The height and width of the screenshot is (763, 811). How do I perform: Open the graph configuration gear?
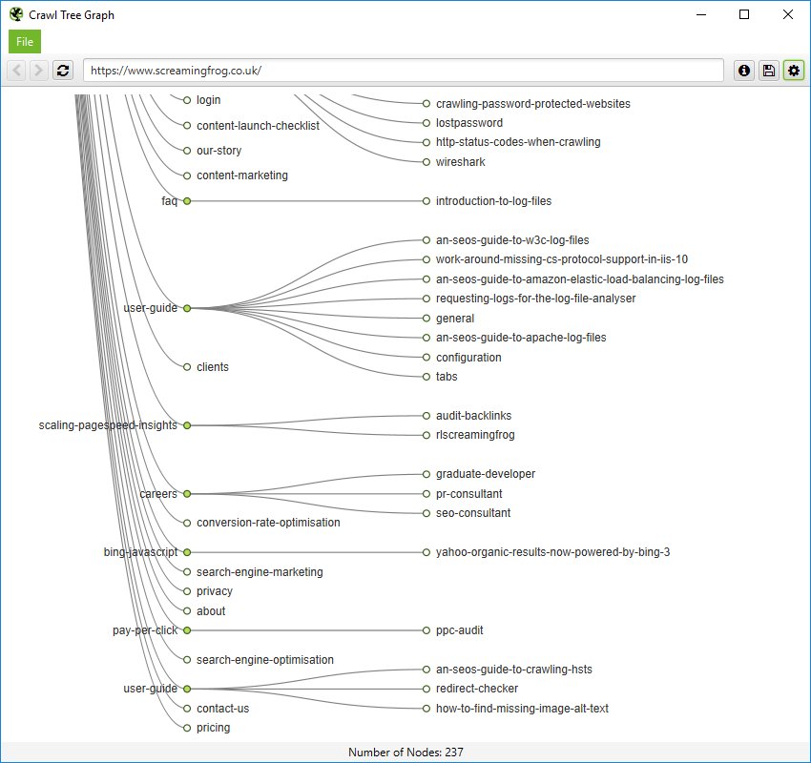[794, 70]
